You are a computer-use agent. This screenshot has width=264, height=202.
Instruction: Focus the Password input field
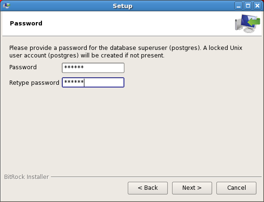coord(93,68)
